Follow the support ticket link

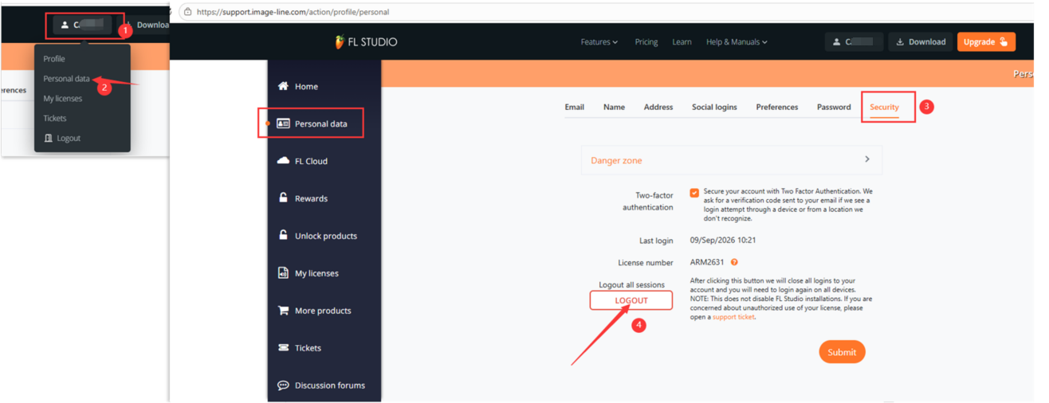tap(733, 317)
